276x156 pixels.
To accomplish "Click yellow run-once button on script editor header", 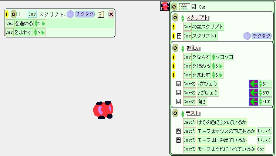I will (x=7, y=14).
